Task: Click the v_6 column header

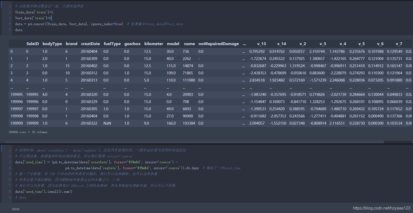Action: pos(380,44)
